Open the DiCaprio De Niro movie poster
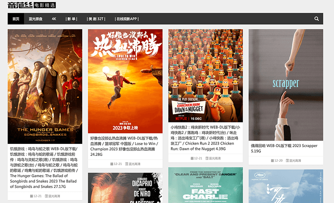Image resolution: width=334 pixels, height=203 pixels. 125,188
